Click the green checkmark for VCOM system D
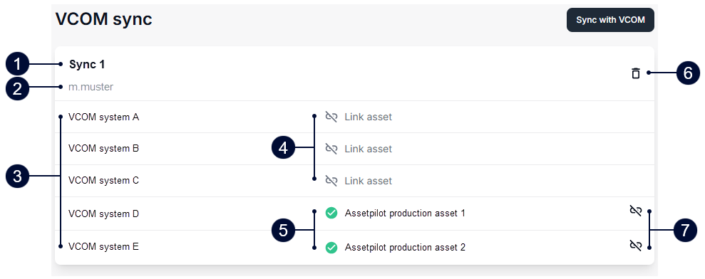705x279 pixels. (x=331, y=213)
